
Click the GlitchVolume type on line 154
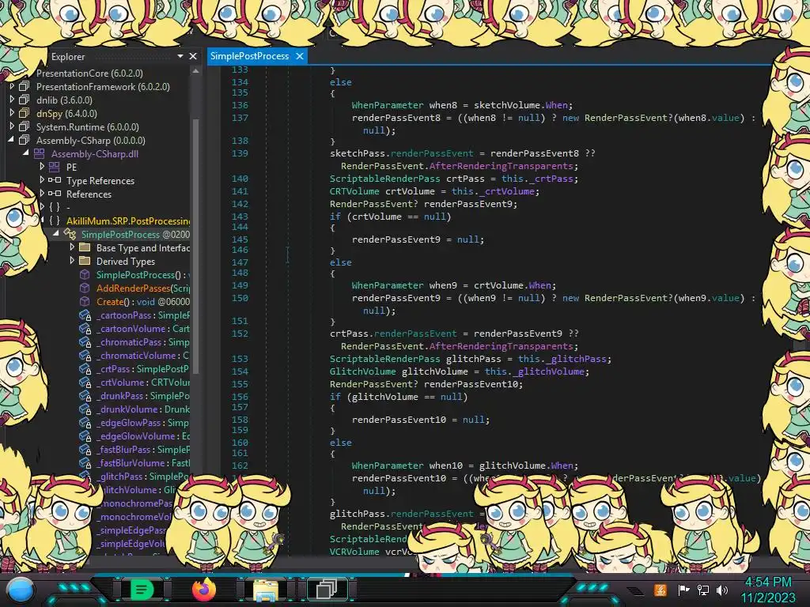(x=362, y=371)
